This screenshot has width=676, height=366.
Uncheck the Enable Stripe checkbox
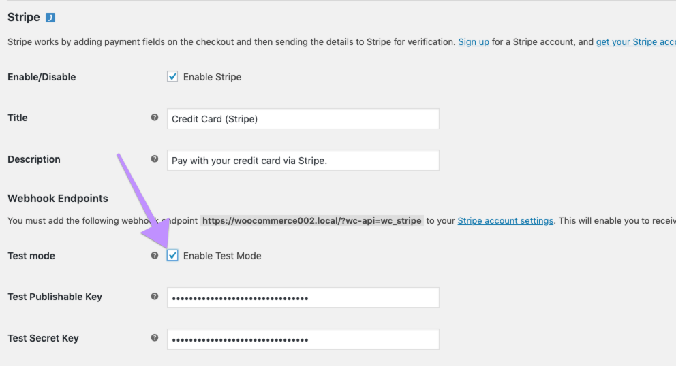[172, 76]
